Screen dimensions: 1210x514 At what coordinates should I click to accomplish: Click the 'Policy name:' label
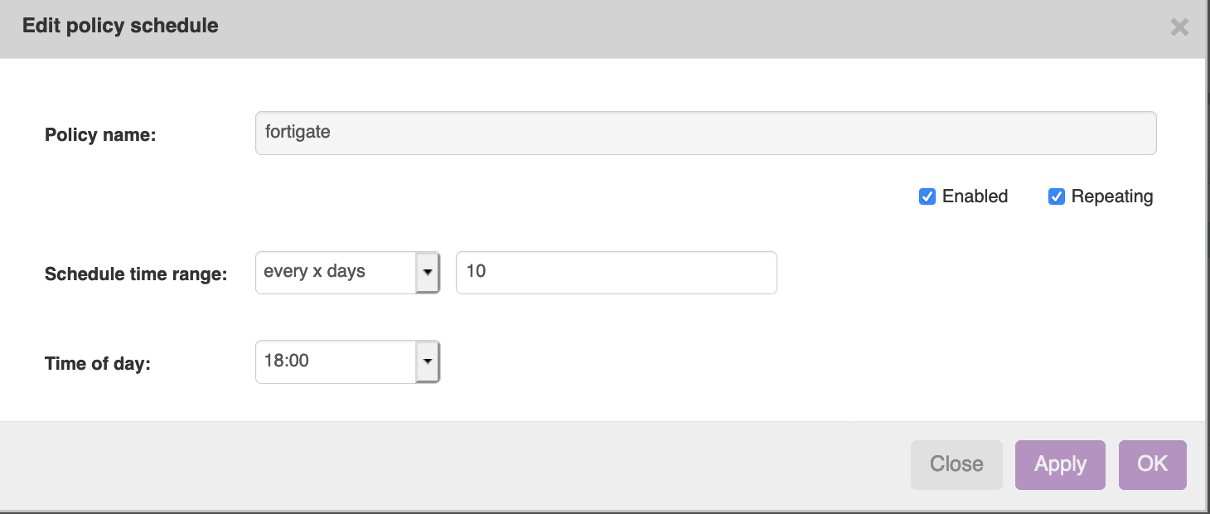click(x=100, y=134)
